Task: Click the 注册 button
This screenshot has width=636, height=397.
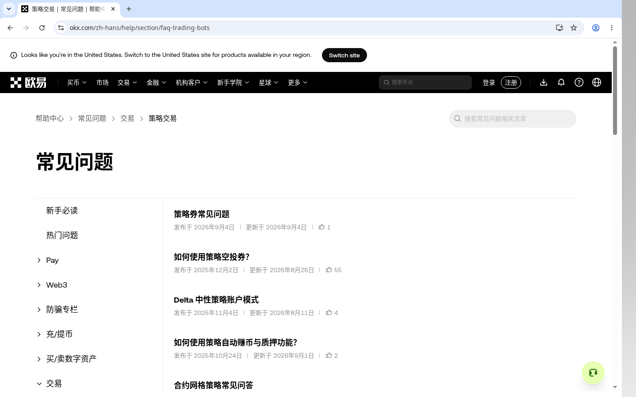Action: (x=511, y=82)
